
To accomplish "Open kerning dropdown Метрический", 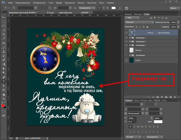I will point(136,114).
